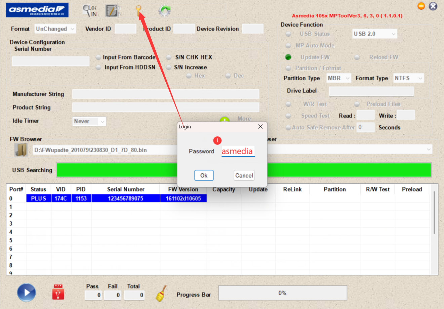Click the Status column header

tap(38, 189)
